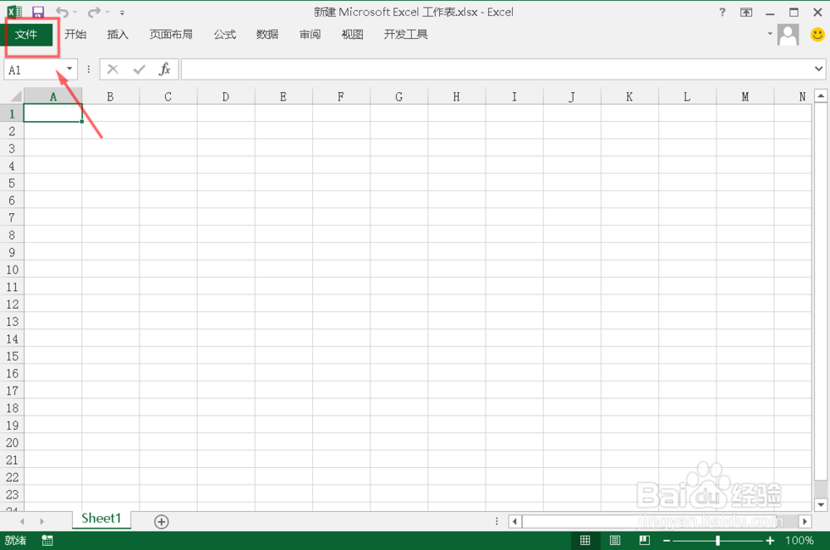830x550 pixels.
Task: Go to next sheet tab arrow
Action: (41, 522)
